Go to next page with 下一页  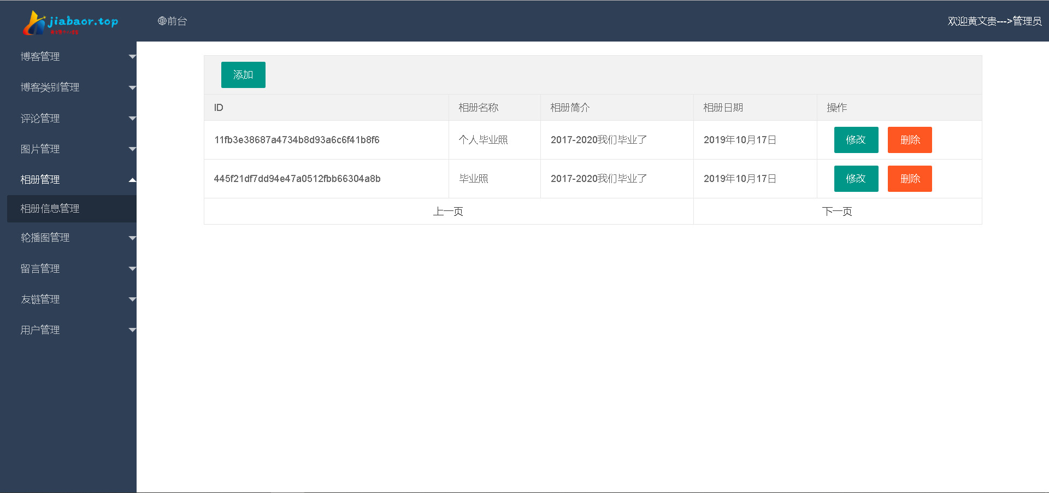tap(837, 212)
